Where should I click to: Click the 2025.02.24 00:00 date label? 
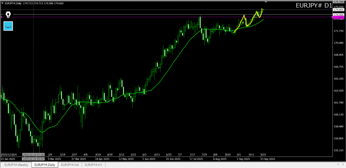[x=33, y=159]
